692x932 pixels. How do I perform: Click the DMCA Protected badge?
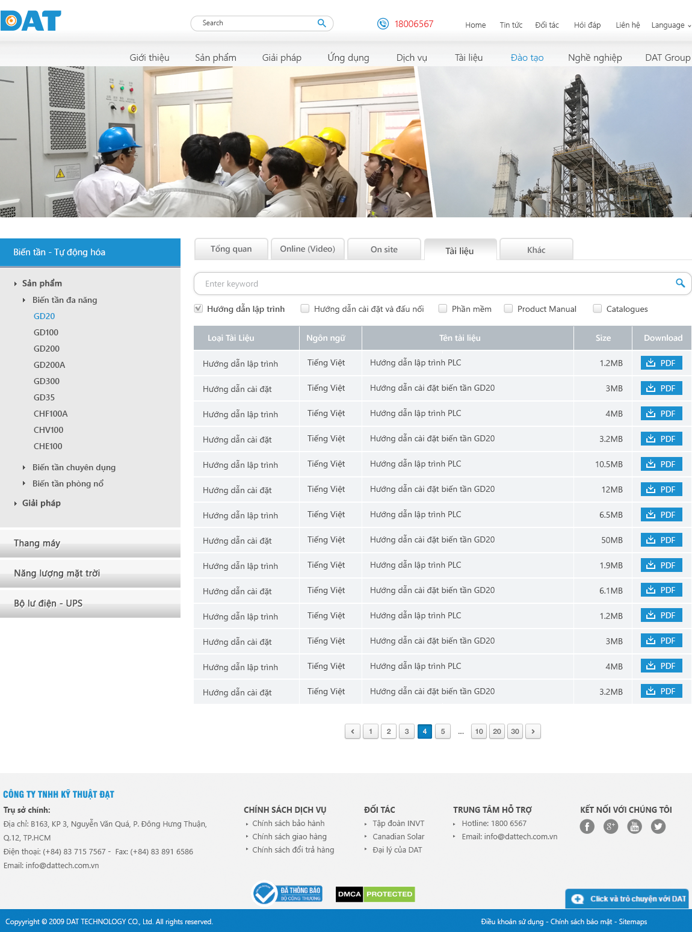click(x=375, y=894)
